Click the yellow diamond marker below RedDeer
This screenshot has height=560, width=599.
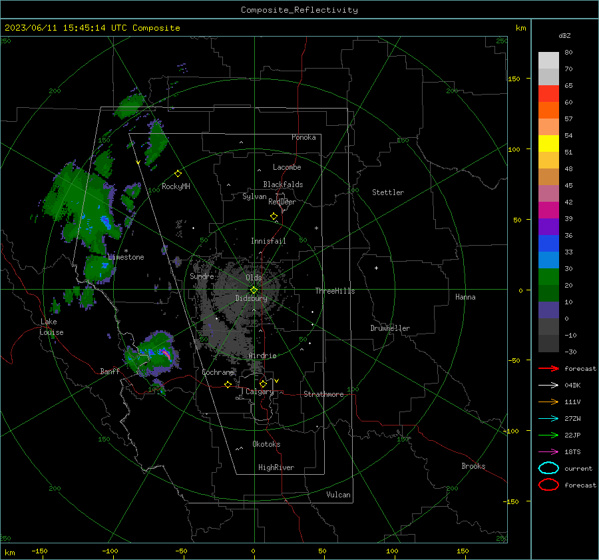(274, 216)
